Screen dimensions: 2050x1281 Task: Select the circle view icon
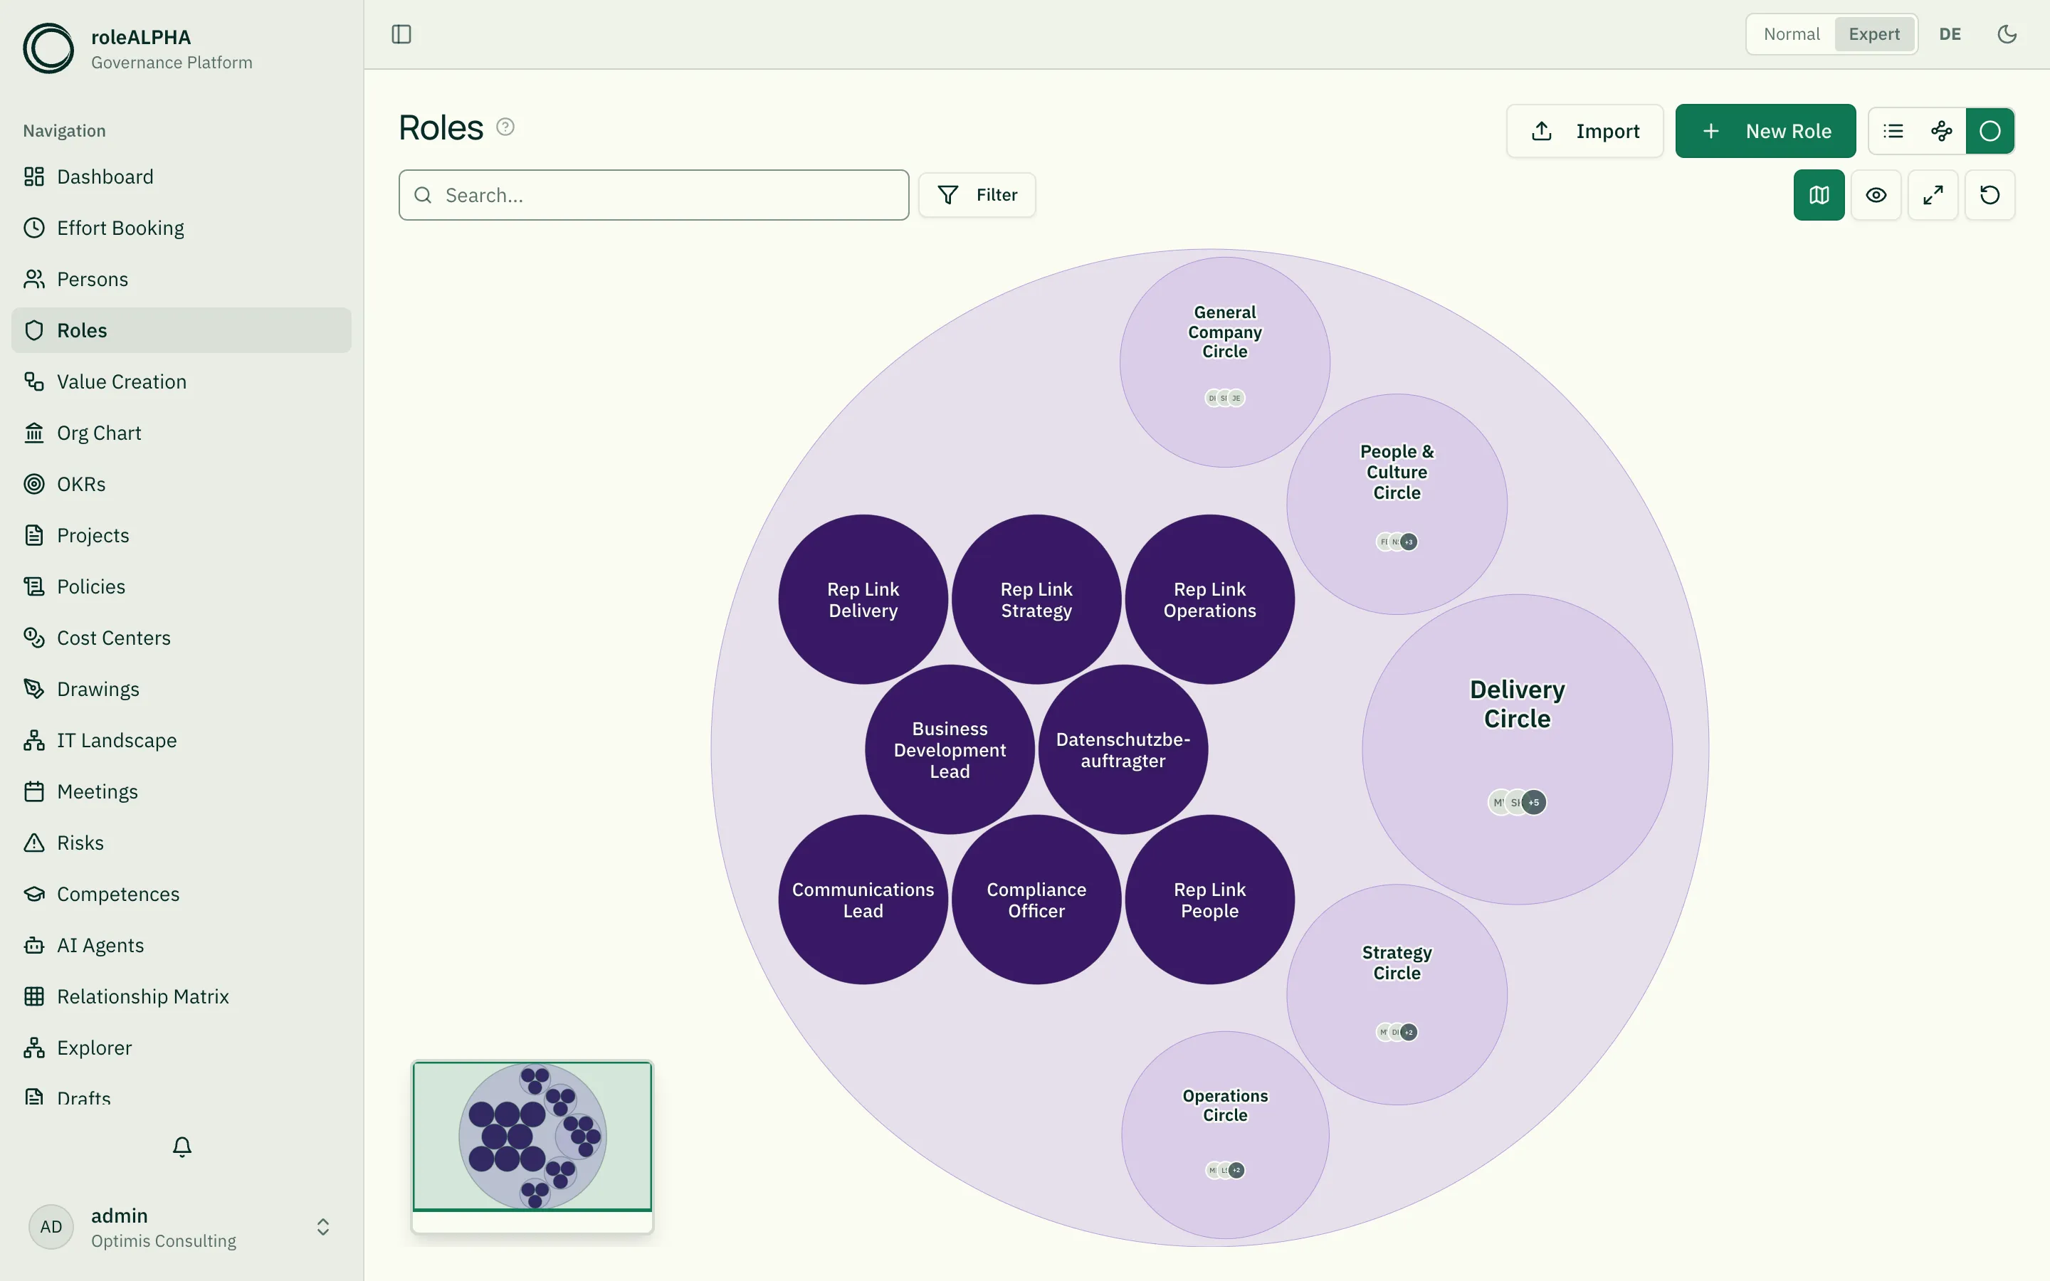1990,132
